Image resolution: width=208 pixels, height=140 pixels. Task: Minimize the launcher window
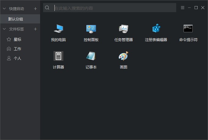tap(189, 8)
